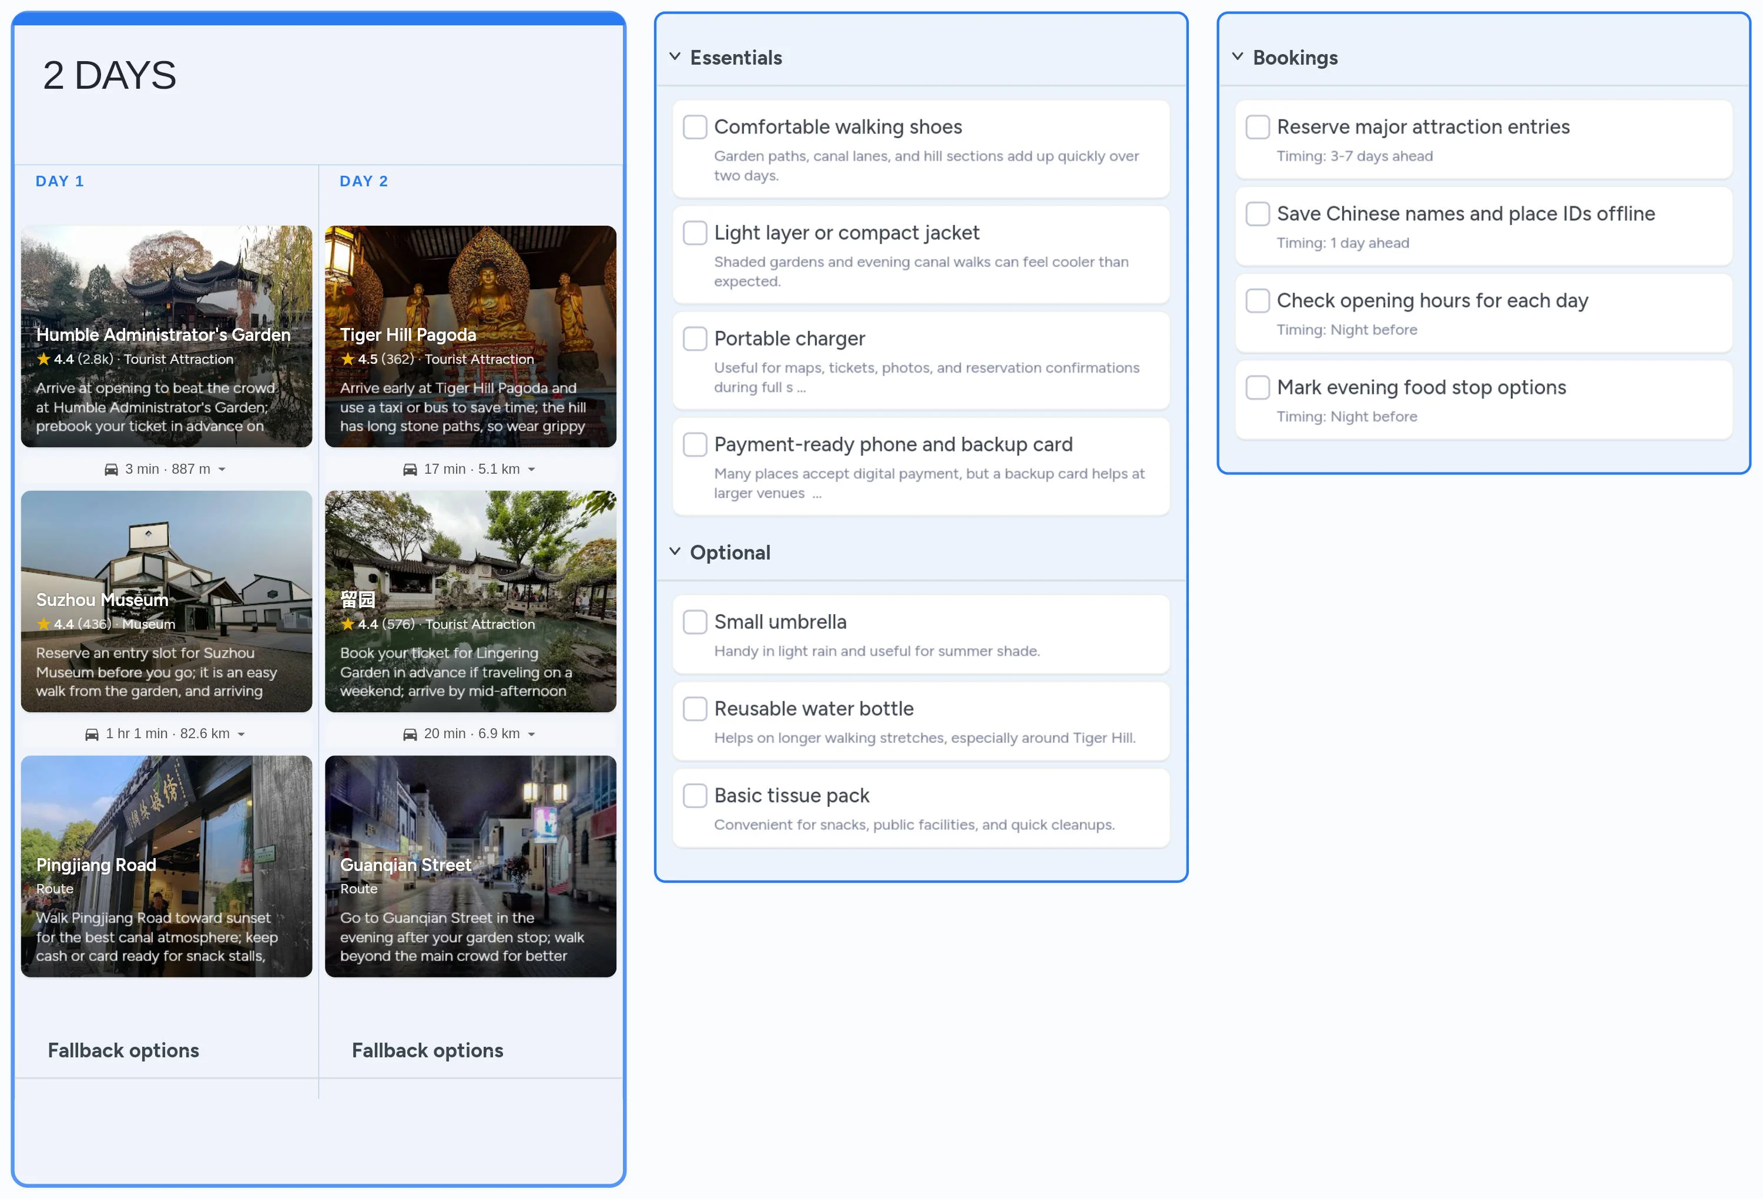The width and height of the screenshot is (1763, 1199).
Task: Check Comfortable walking shoes
Action: [x=695, y=127]
